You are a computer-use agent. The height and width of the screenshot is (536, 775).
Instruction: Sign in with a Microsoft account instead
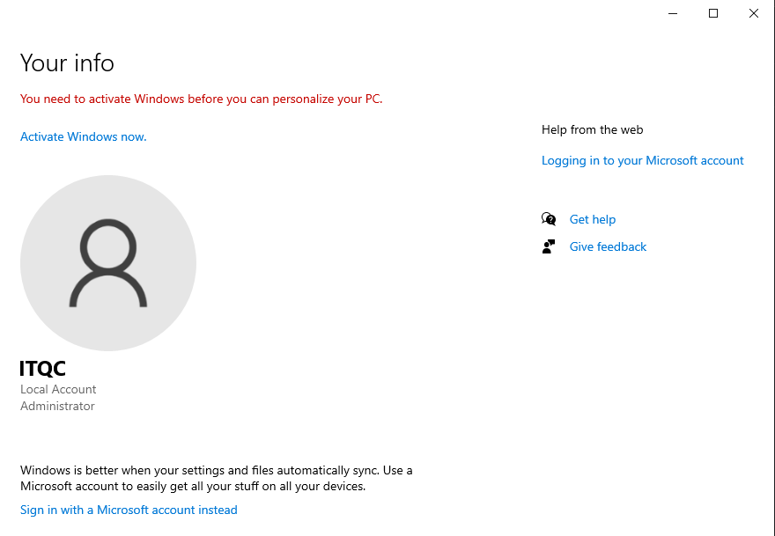click(129, 510)
